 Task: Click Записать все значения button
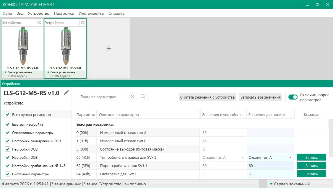pos(261,97)
